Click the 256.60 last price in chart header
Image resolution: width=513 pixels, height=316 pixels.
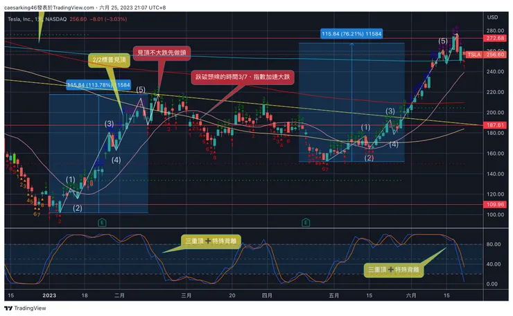(78, 19)
